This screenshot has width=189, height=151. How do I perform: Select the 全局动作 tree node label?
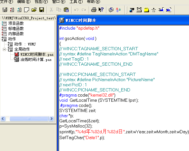point(22,49)
